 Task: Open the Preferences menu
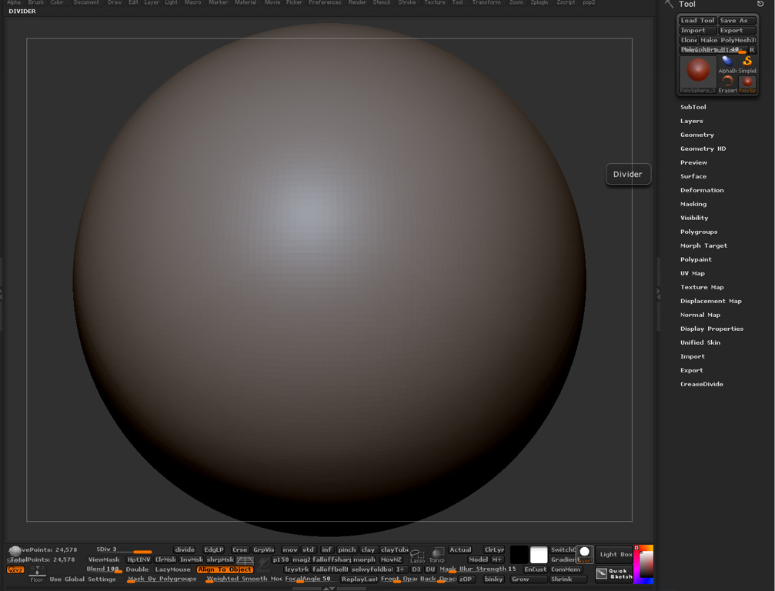point(325,2)
